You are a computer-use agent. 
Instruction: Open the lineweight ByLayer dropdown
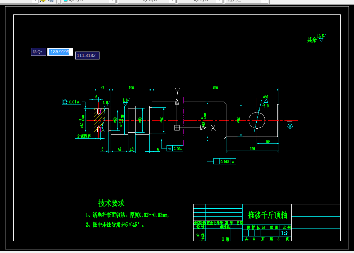tap(200, 1)
